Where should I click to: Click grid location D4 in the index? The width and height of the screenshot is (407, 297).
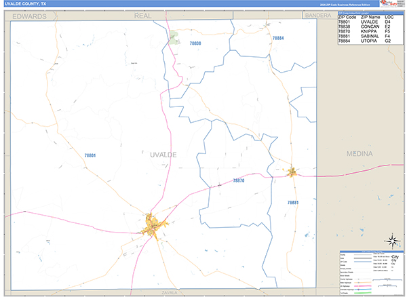387,22
